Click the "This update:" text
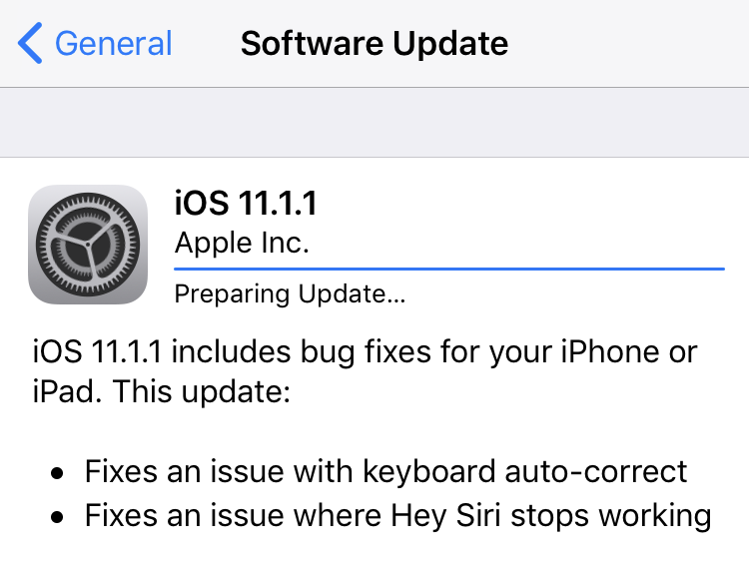 202,391
